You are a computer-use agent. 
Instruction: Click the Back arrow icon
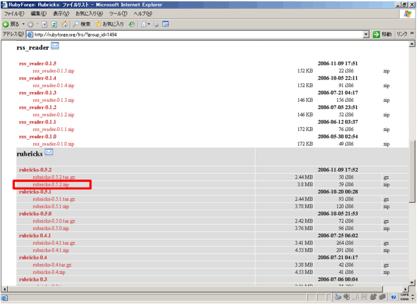click(x=6, y=24)
